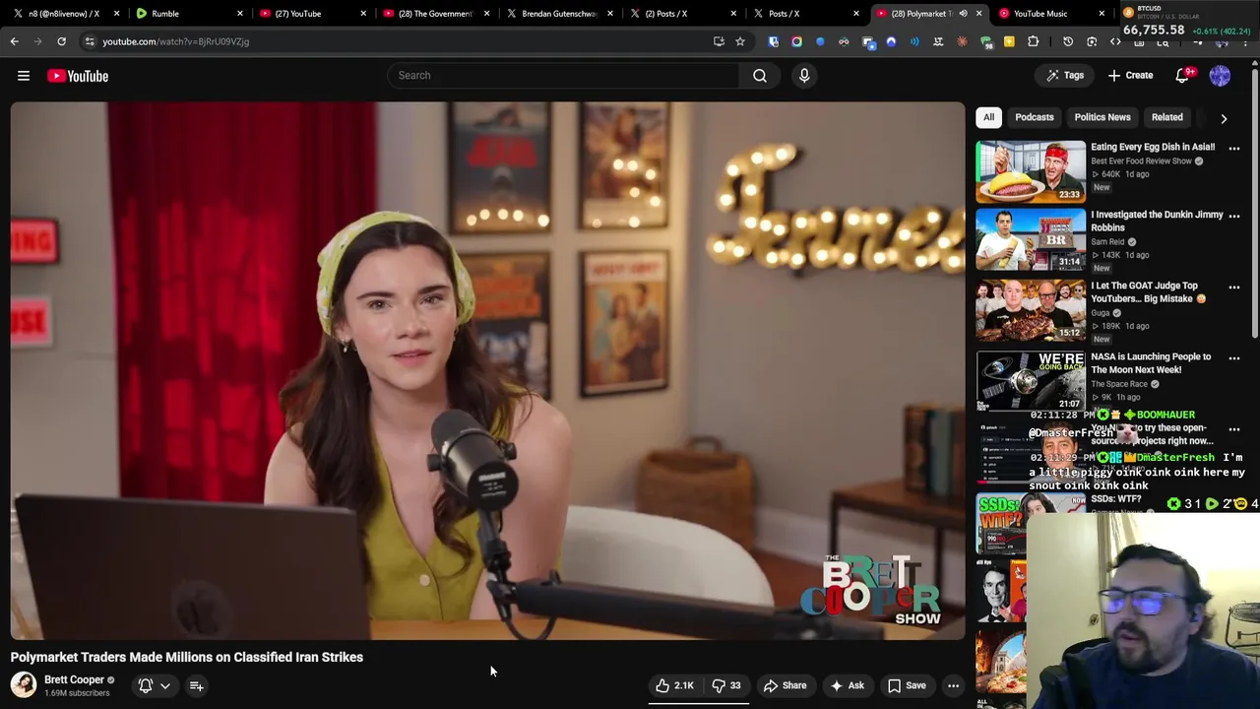1260x709 pixels.
Task: Save the video to a playlist
Action: (907, 685)
